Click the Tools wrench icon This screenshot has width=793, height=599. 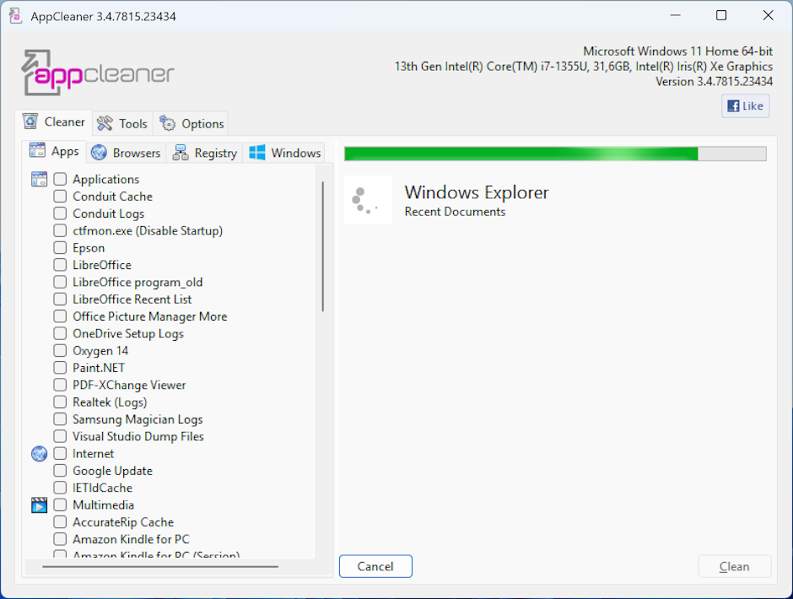105,123
